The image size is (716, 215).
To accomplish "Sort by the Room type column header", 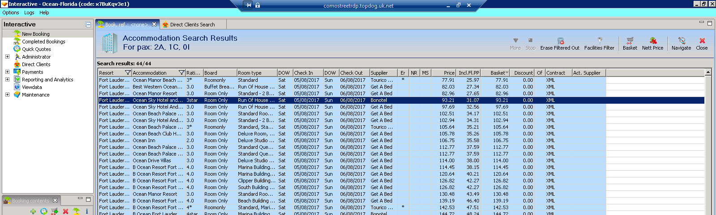I will (257, 73).
